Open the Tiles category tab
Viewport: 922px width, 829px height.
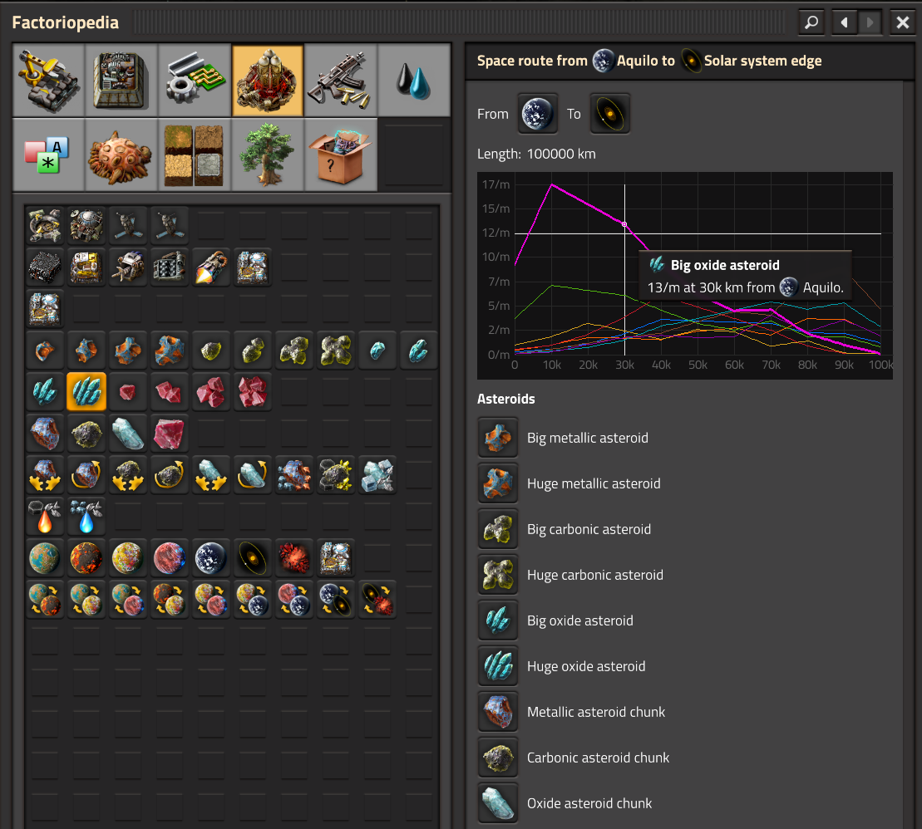click(194, 155)
